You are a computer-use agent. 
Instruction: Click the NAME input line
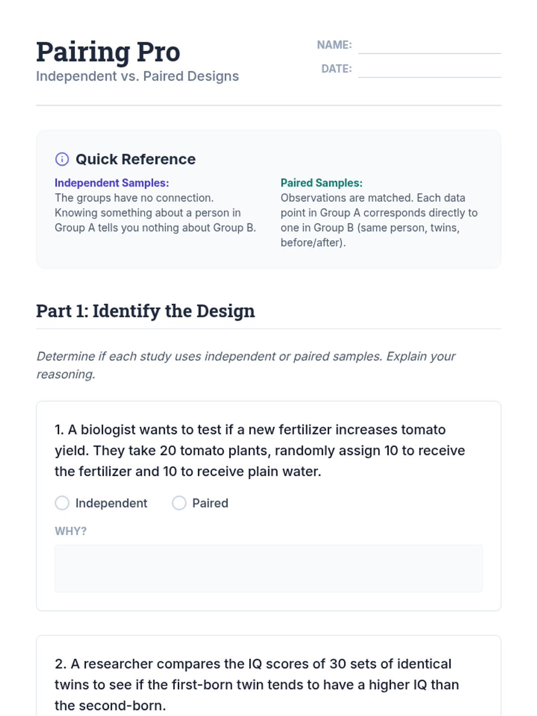click(429, 46)
